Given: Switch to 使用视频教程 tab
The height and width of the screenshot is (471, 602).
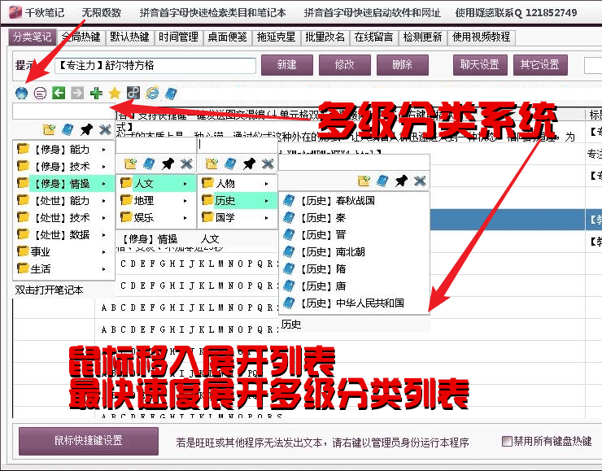Looking at the screenshot, I should point(481,37).
